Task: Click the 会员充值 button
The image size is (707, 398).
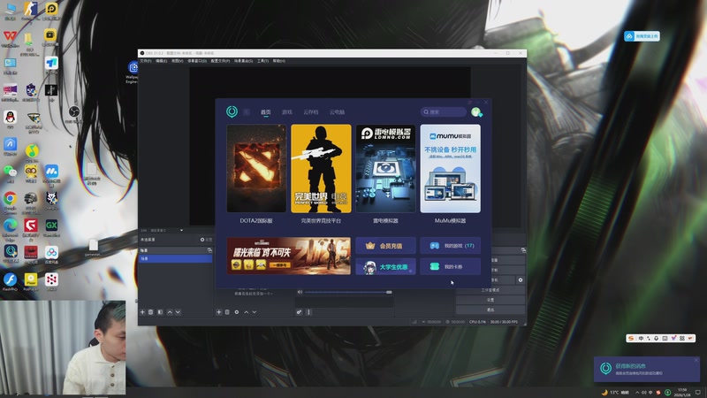Action: pyautogui.click(x=385, y=246)
